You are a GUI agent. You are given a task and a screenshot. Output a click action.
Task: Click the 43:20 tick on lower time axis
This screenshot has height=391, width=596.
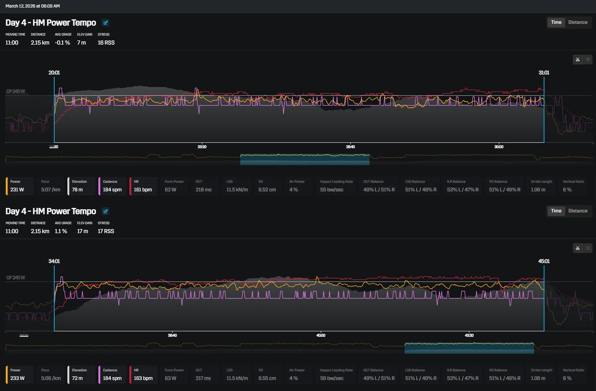[468, 335]
